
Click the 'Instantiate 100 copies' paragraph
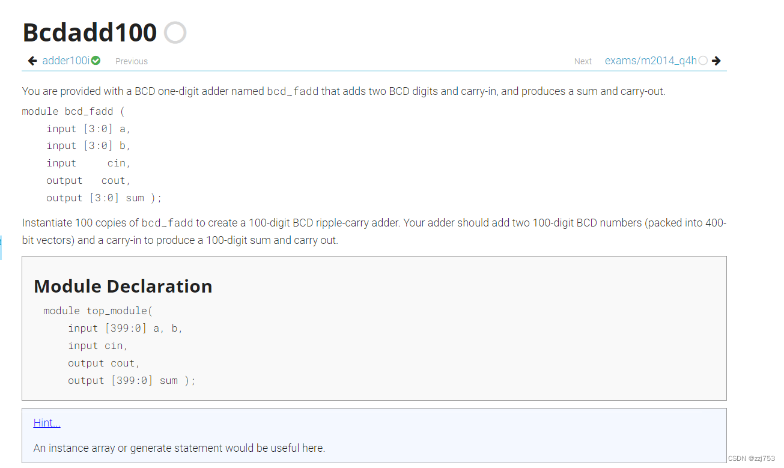(x=374, y=231)
